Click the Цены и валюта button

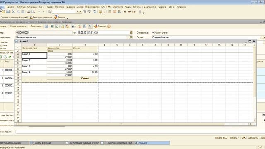point(18,26)
